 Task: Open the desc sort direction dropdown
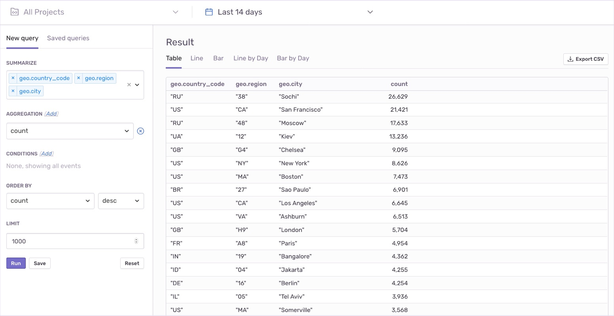[121, 201]
